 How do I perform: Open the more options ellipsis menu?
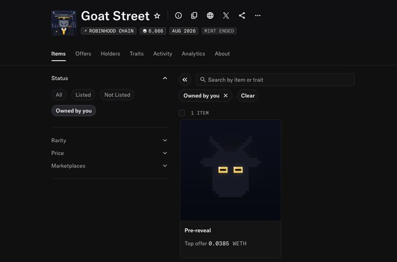(257, 16)
